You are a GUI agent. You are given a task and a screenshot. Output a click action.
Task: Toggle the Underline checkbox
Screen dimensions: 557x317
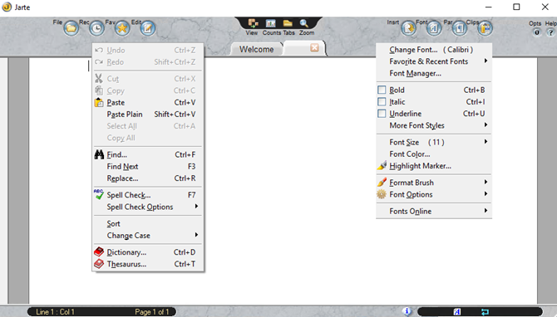tap(382, 114)
